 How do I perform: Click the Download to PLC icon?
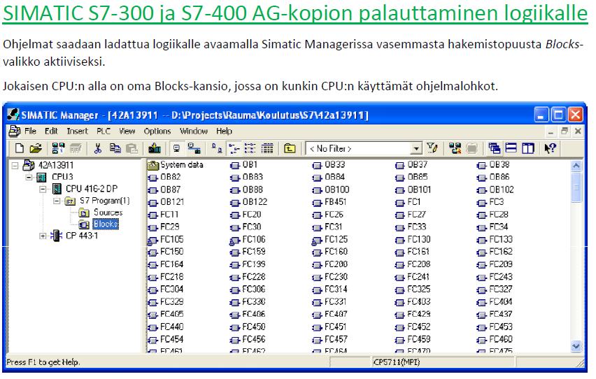[x=155, y=148]
